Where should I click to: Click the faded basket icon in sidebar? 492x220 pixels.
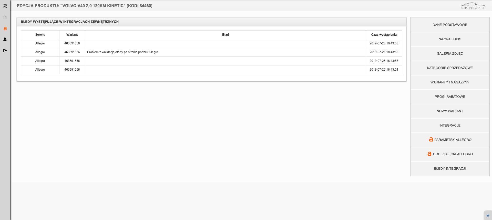pyautogui.click(x=5, y=17)
